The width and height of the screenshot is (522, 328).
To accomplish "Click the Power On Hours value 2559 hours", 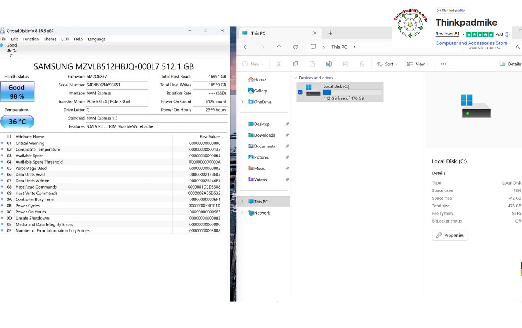I will [210, 110].
